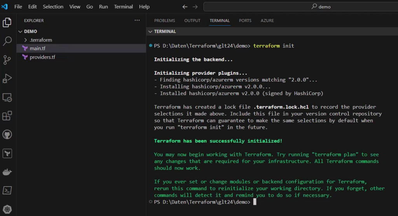Click the demo command center search box
This screenshot has height=216, width=398.
[x=301, y=7]
